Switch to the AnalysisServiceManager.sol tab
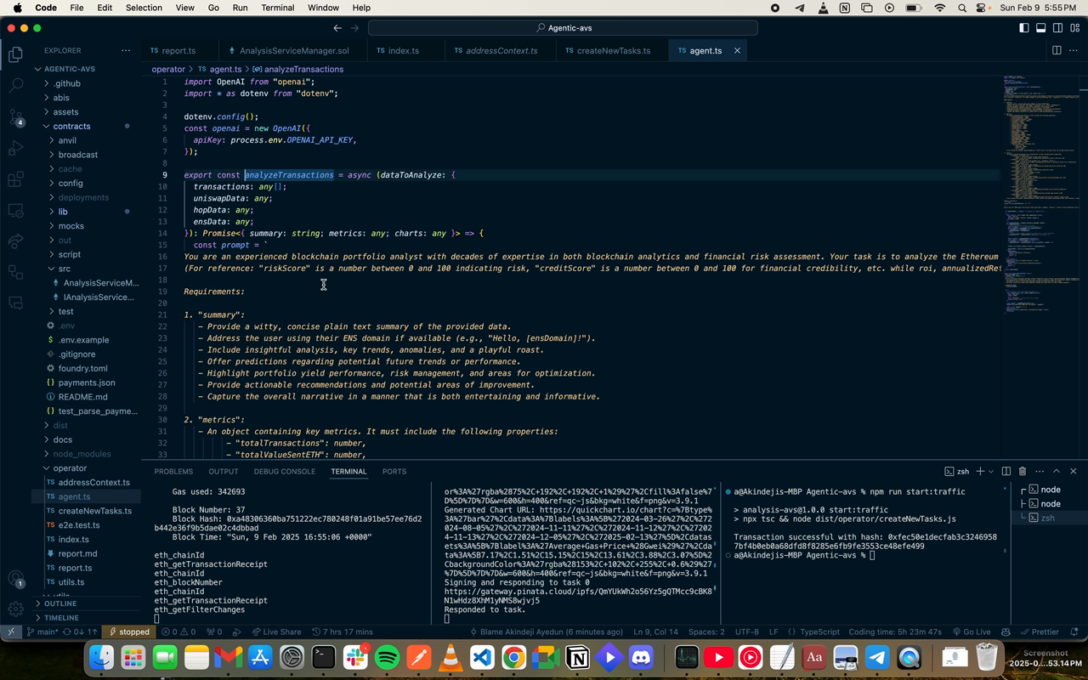1088x680 pixels. [x=293, y=50]
